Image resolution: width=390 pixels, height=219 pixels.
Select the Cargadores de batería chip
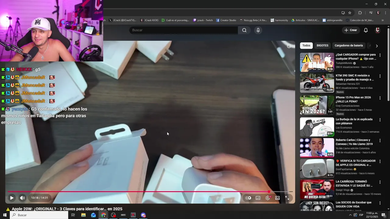pyautogui.click(x=349, y=46)
